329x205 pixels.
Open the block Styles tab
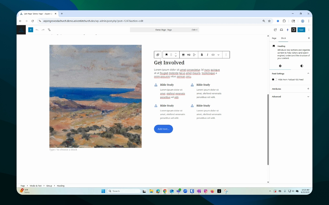click(302, 66)
